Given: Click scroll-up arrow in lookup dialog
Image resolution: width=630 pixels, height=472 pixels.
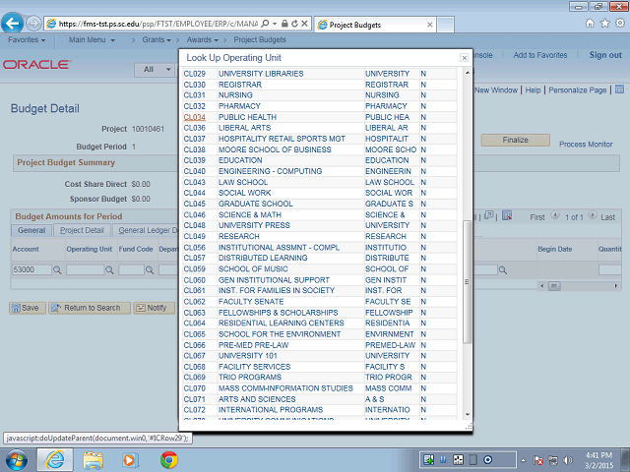Looking at the screenshot, I should (x=467, y=73).
